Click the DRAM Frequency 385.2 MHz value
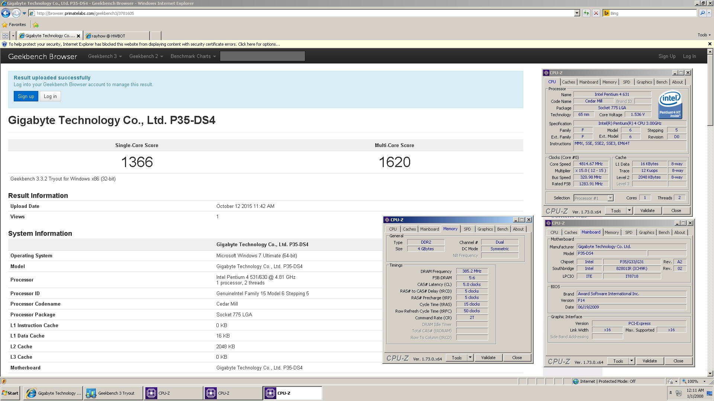The height and width of the screenshot is (401, 714). pyautogui.click(x=472, y=271)
